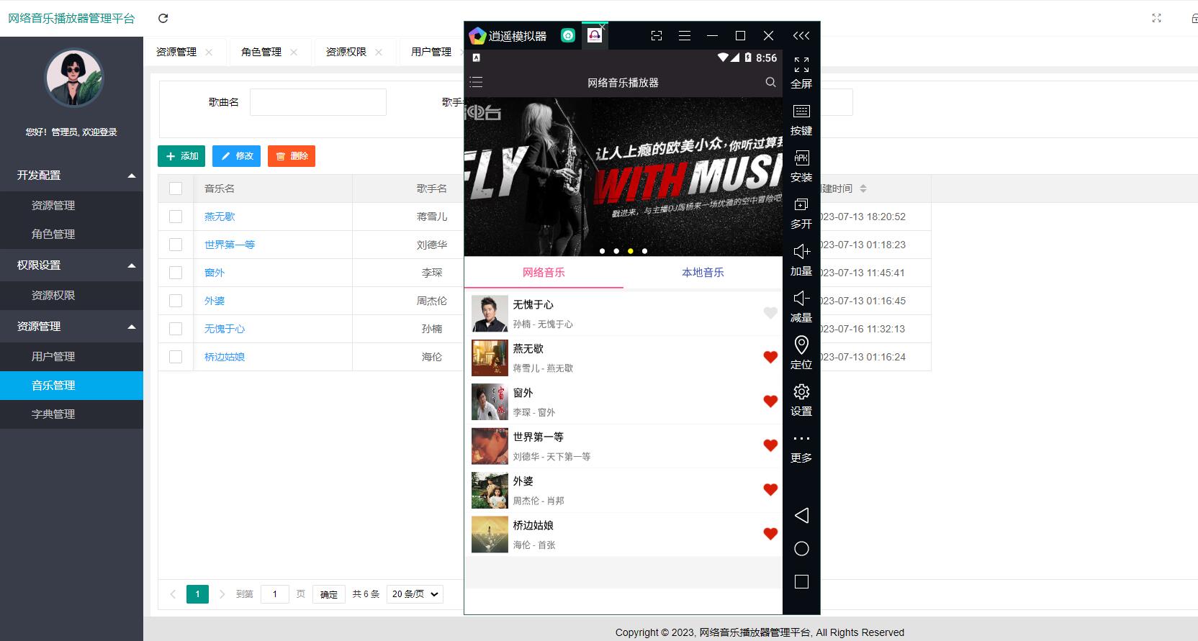
Task: Close the 资源权限 tab with its x icon
Action: click(x=379, y=52)
